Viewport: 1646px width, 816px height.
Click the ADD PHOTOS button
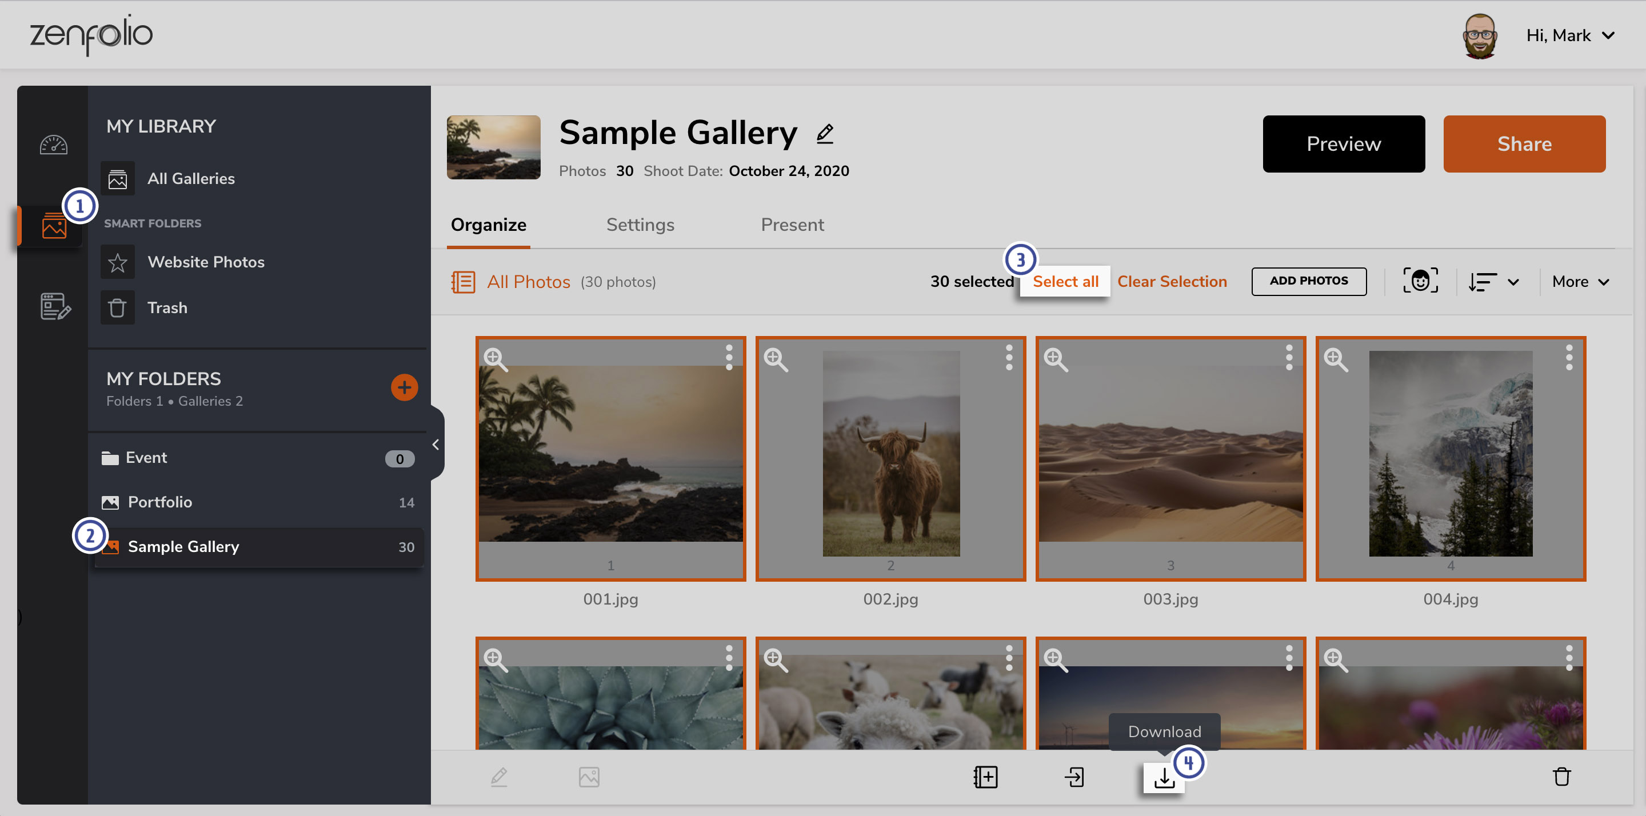1309,281
